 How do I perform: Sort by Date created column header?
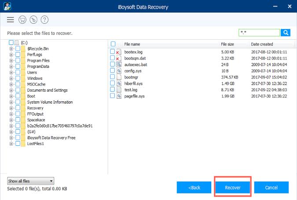click(x=262, y=44)
